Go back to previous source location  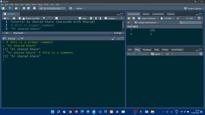pos(5,18)
